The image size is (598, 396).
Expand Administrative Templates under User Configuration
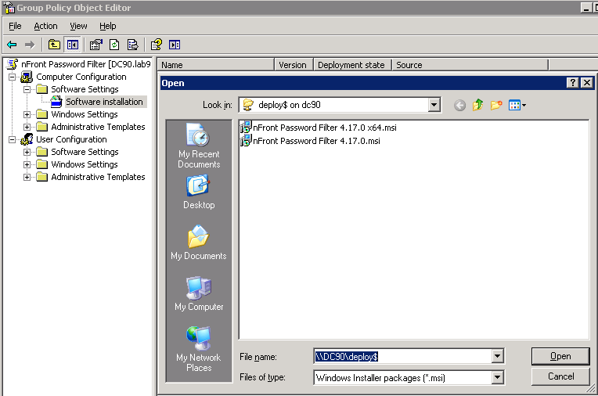tap(27, 178)
